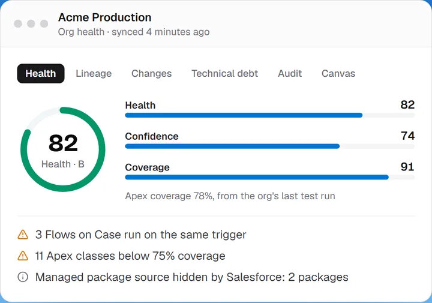Click the green health ring gauge
Image resolution: width=432 pixels, height=303 pixels.
pyautogui.click(x=63, y=149)
